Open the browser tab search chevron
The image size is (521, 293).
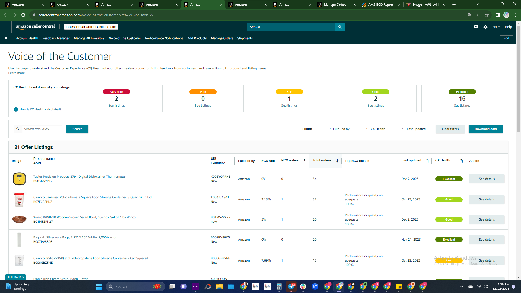[x=477, y=4]
